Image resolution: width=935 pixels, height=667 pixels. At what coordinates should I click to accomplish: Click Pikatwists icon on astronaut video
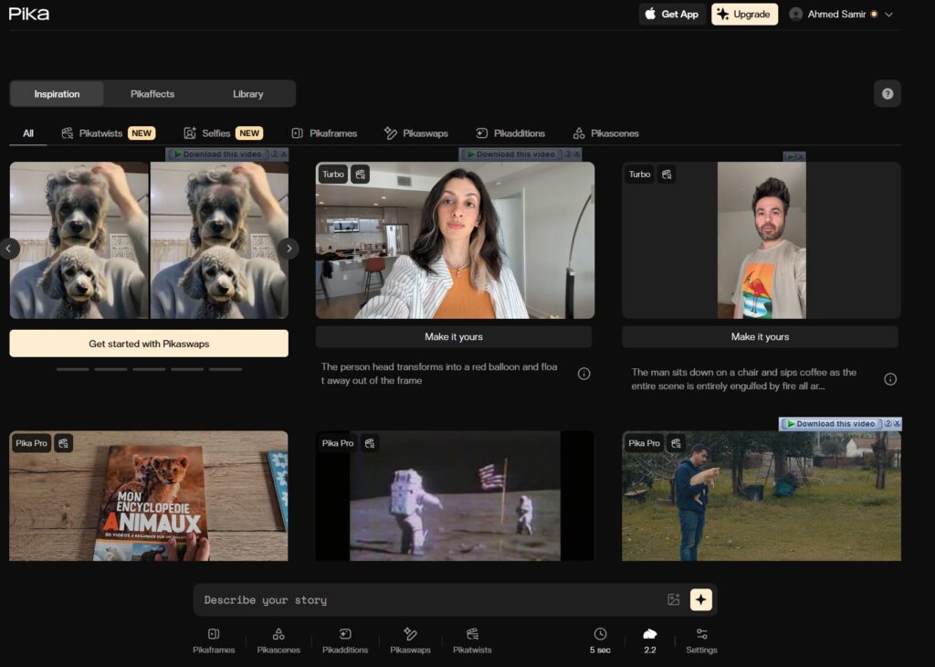click(x=370, y=443)
